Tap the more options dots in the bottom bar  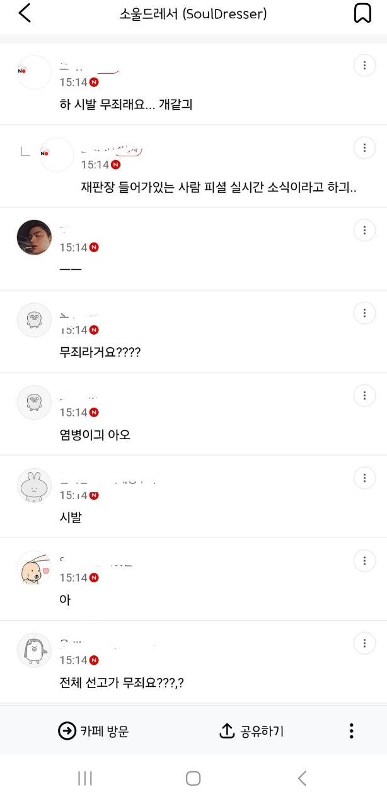[x=351, y=730]
